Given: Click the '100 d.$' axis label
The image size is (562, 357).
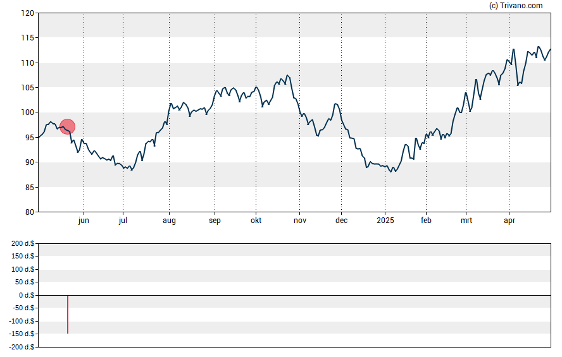Looking at the screenshot, I should pos(23,269).
